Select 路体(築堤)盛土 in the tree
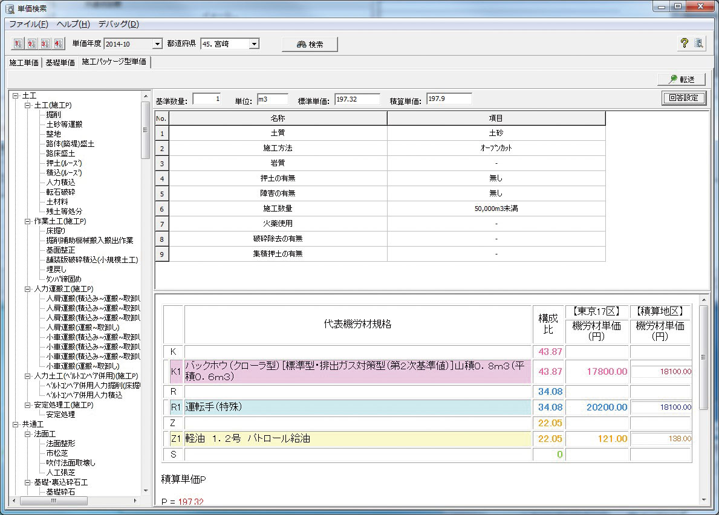The image size is (719, 515). click(70, 144)
